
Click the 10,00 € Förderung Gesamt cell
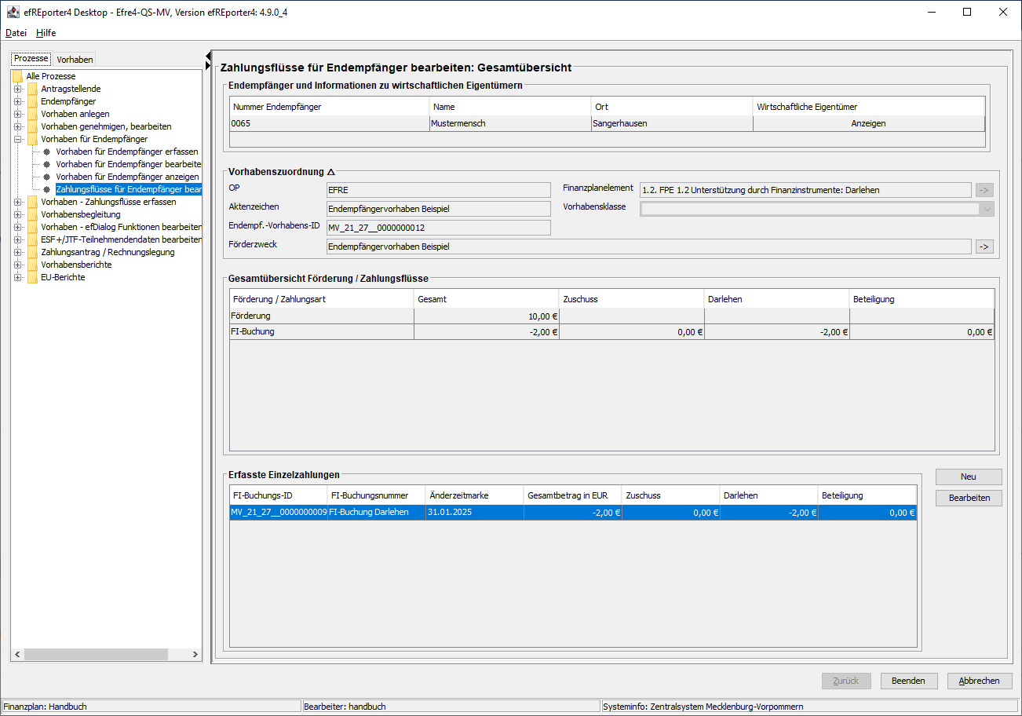click(487, 316)
